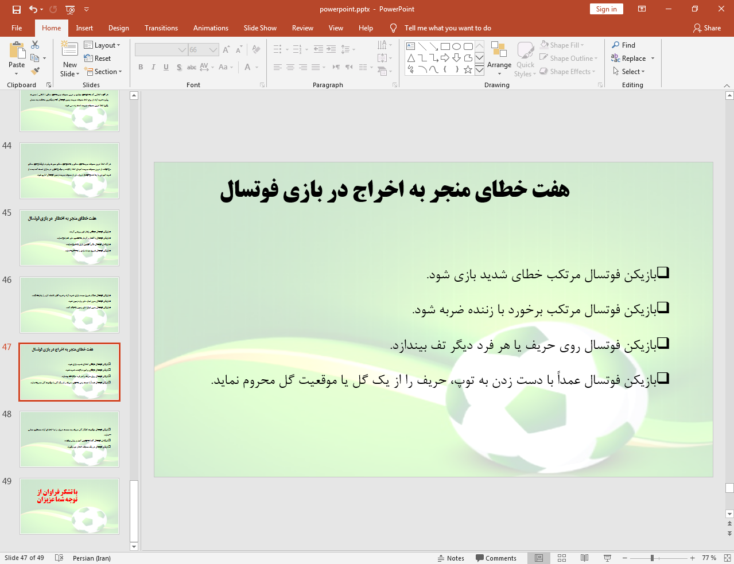Screen dimensions: 734x564
Task: Set right-to-left text direction
Action: point(349,67)
